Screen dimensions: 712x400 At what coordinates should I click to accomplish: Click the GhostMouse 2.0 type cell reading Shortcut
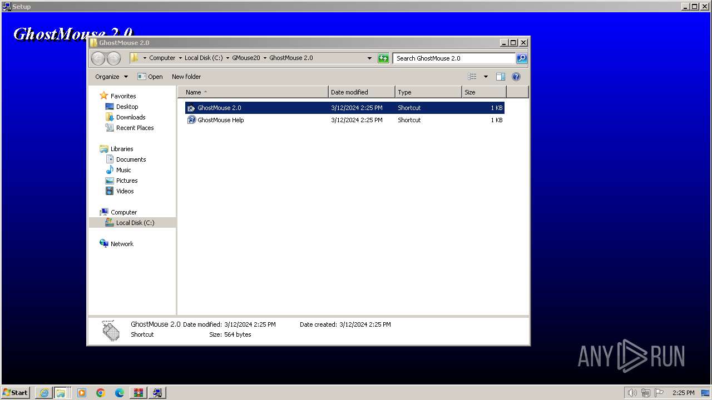(x=409, y=108)
